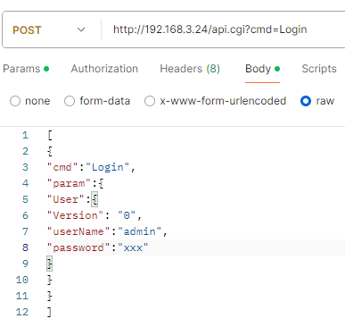Click line 8 text "password":"xxx"
This screenshot has height=327, width=345.
pos(97,247)
